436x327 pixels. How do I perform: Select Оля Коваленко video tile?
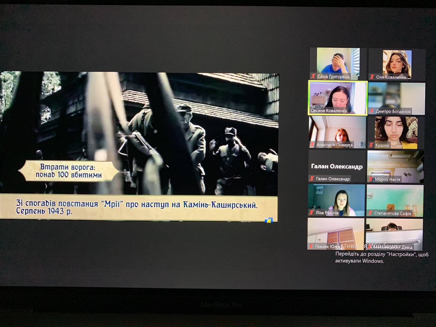tap(397, 64)
